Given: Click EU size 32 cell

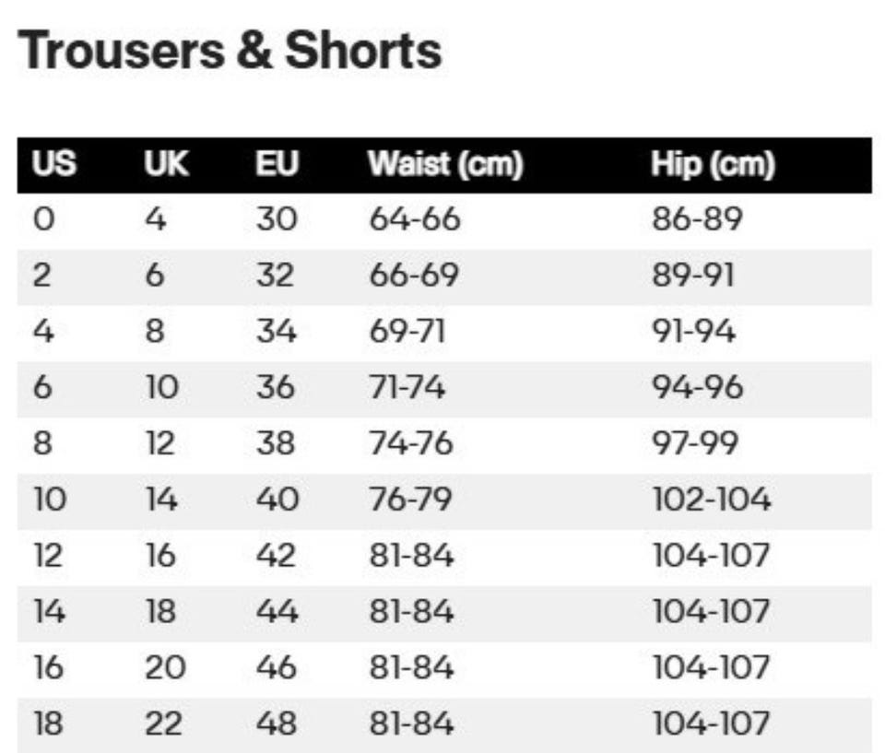Looking at the screenshot, I should click(x=277, y=276).
